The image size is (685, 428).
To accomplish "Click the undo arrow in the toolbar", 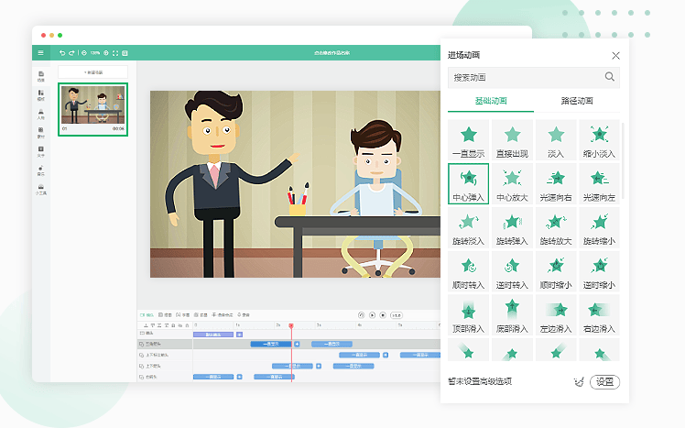I will [61, 52].
